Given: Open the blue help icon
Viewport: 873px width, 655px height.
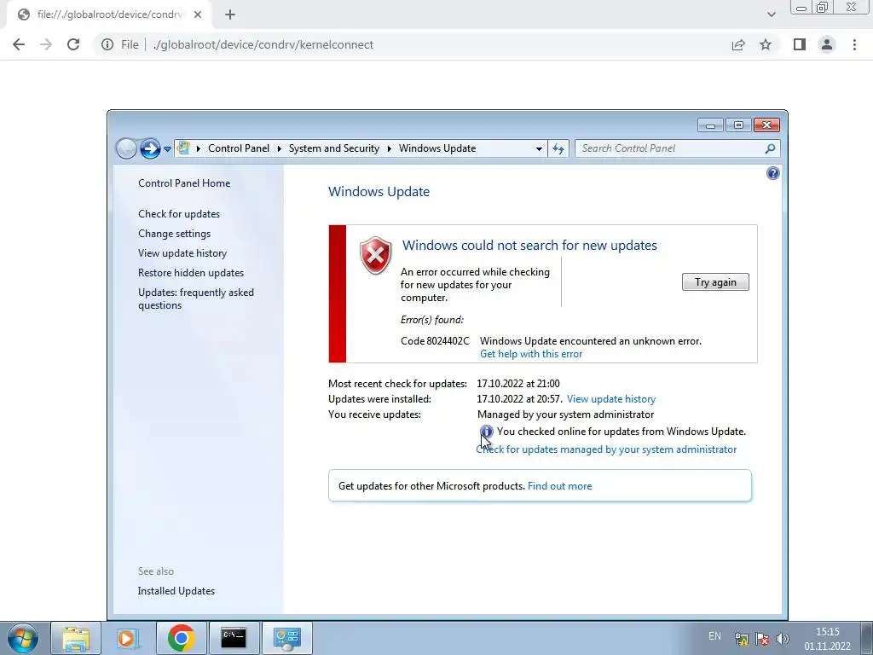Looking at the screenshot, I should coord(772,173).
